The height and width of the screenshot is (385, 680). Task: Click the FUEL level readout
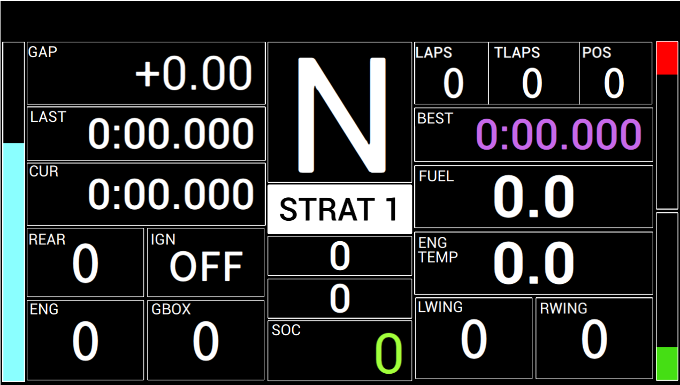pos(534,197)
